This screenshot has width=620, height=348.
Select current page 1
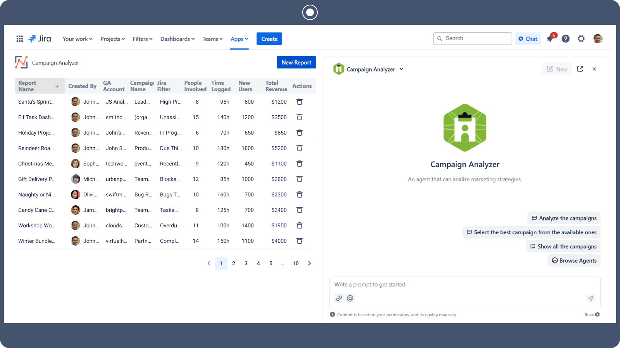pos(221,263)
